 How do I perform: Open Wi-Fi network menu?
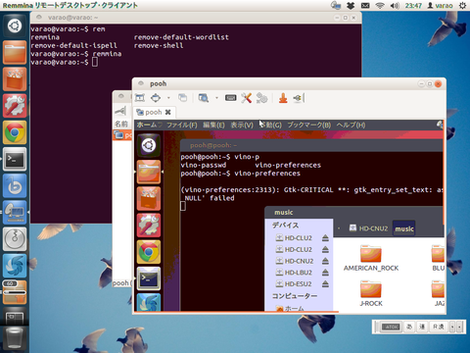(x=380, y=6)
